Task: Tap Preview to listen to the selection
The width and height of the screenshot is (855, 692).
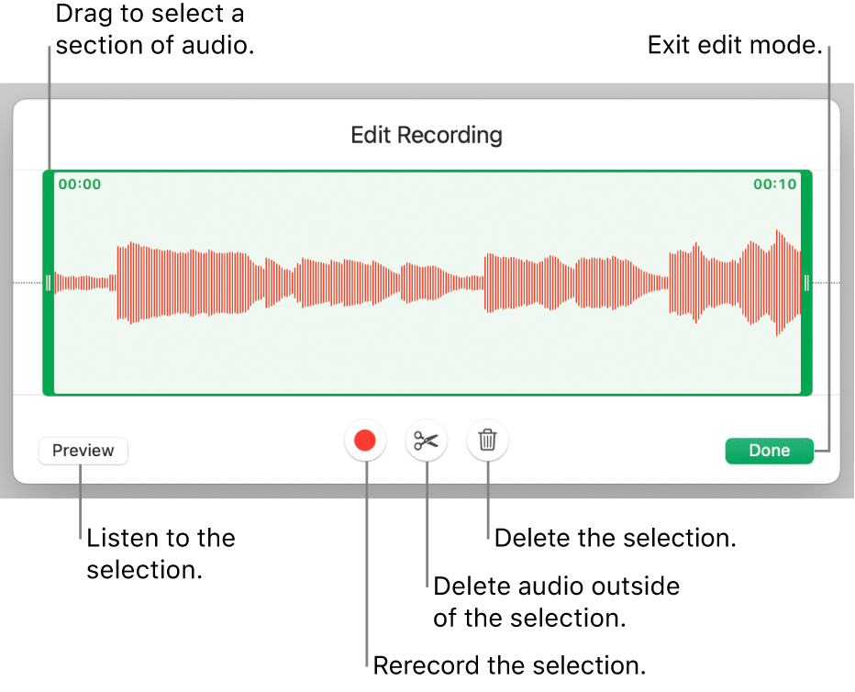Action: pos(83,451)
